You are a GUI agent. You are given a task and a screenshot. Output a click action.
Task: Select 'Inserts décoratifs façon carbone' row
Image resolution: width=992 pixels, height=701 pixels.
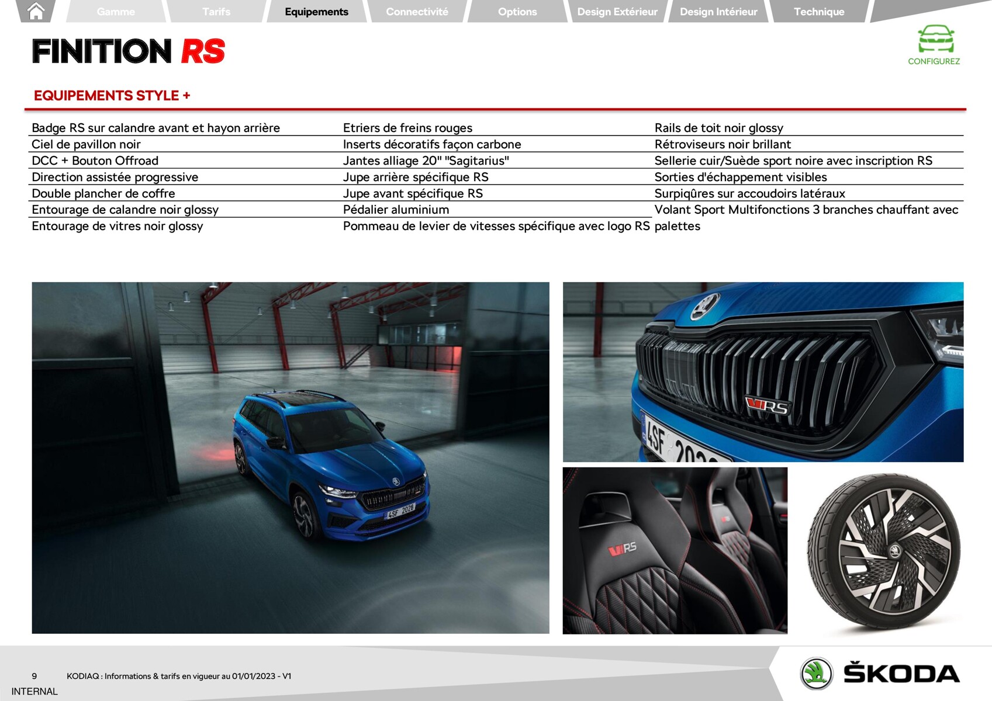(432, 144)
